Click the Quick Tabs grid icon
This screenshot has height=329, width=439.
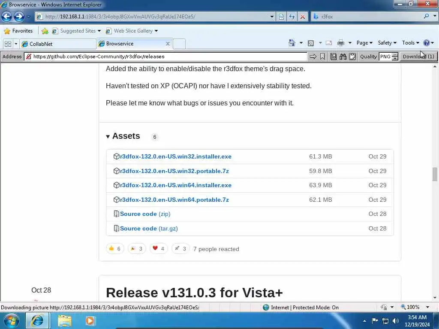(x=8, y=44)
